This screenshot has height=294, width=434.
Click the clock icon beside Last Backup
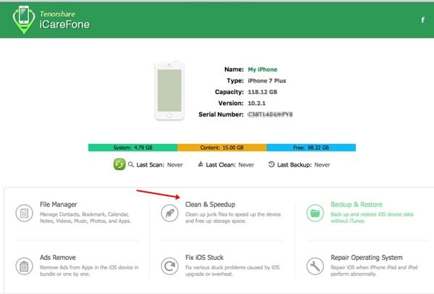pos(271,164)
